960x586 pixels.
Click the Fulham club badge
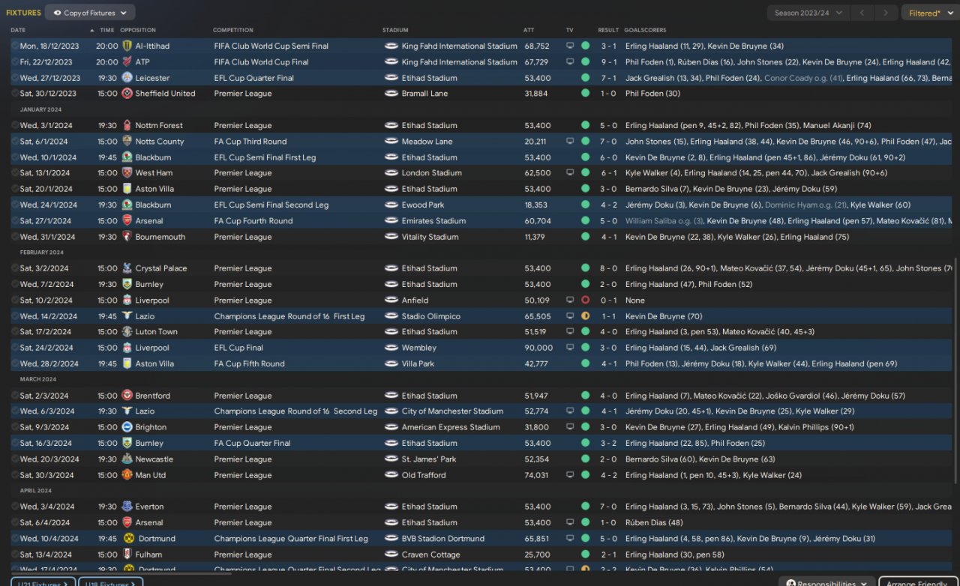[127, 555]
